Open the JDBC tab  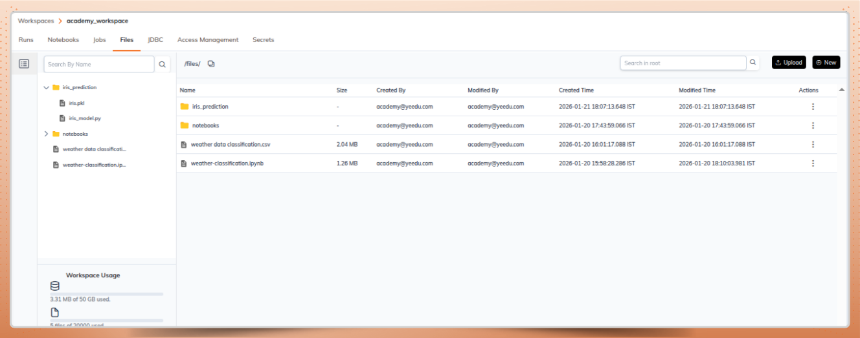pos(155,39)
